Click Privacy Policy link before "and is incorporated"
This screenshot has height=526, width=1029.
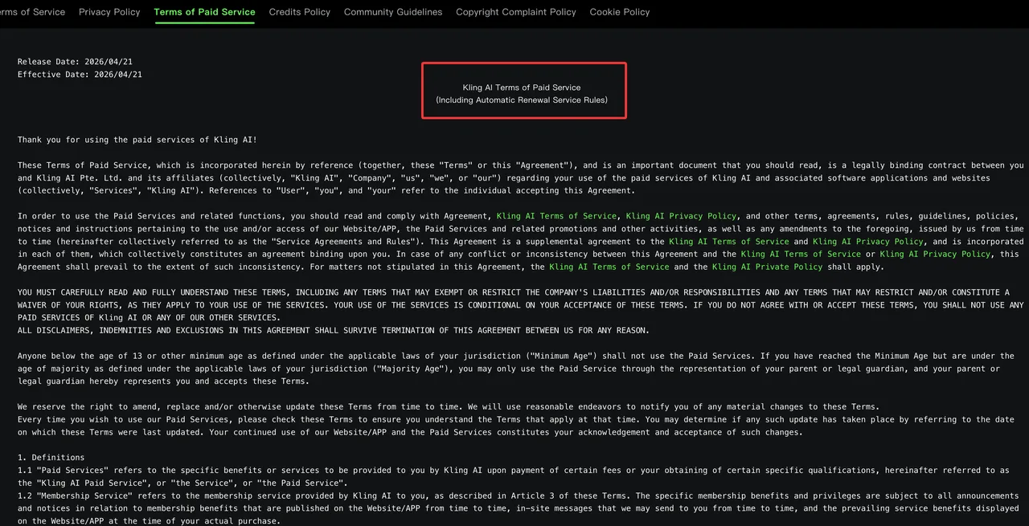pyautogui.click(x=867, y=242)
